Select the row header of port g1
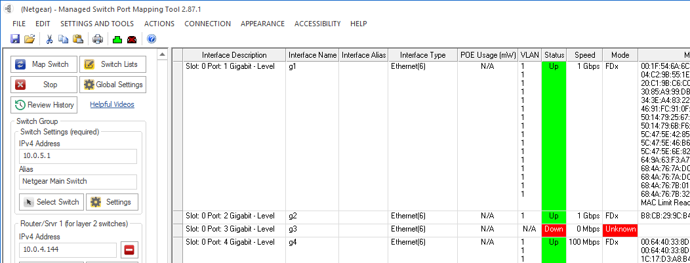The image size is (690, 263). pos(178,136)
